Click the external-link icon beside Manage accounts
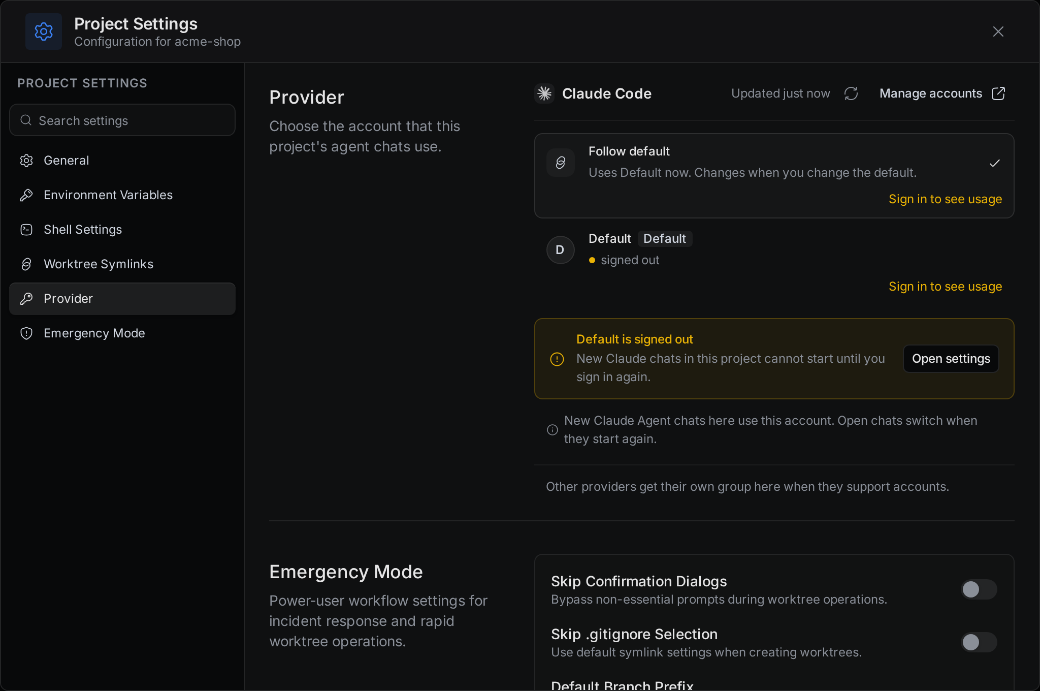Image resolution: width=1040 pixels, height=691 pixels. point(998,93)
